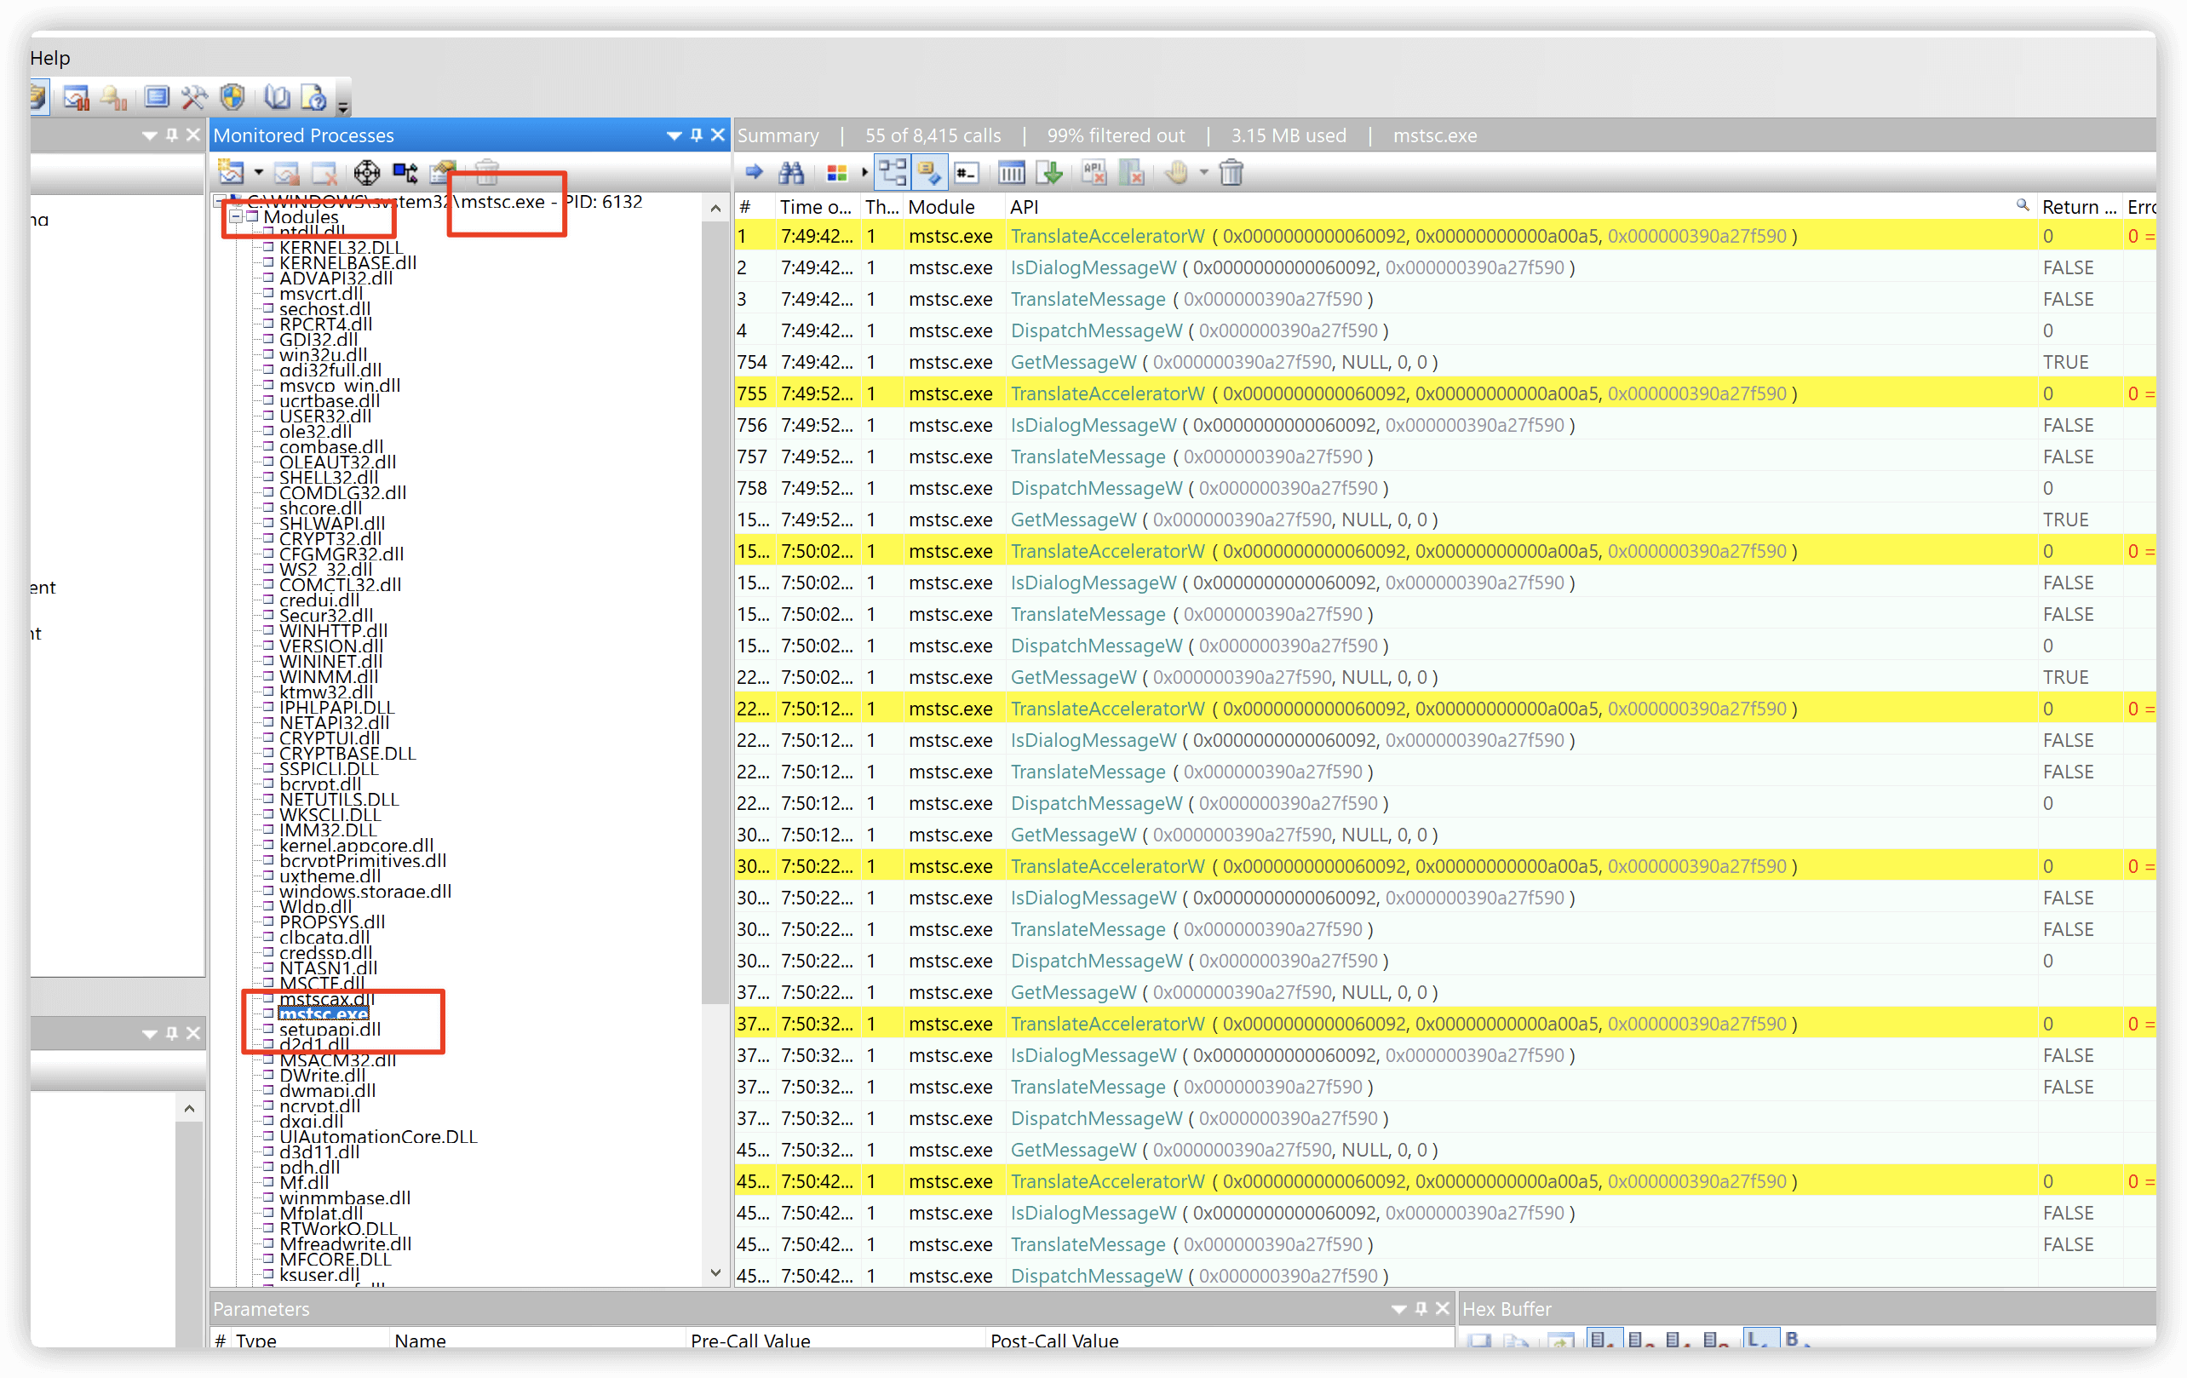Image resolution: width=2187 pixels, height=1378 pixels.
Task: Select first TranslateAcceleratorW call row
Action: coord(1106,236)
